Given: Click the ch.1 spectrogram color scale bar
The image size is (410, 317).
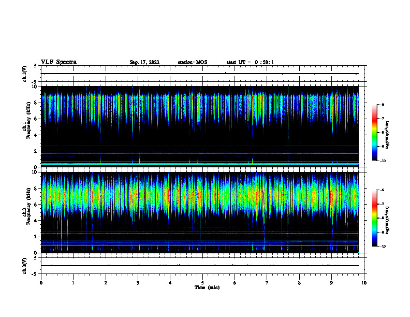Looking at the screenshot, I should click(x=375, y=133).
